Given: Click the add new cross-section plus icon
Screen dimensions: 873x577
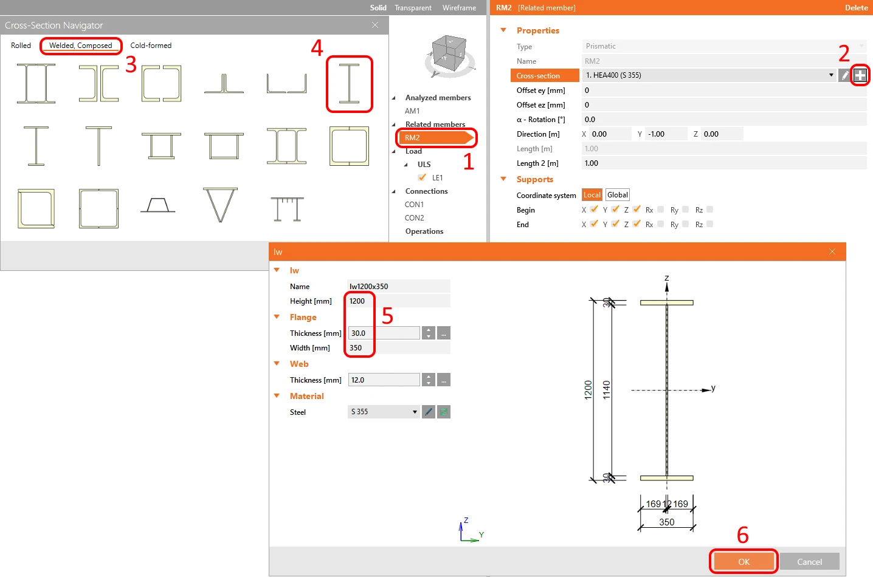Looking at the screenshot, I should 860,75.
